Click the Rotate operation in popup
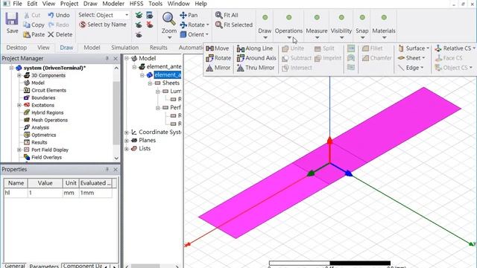477x268 pixels. [218, 58]
